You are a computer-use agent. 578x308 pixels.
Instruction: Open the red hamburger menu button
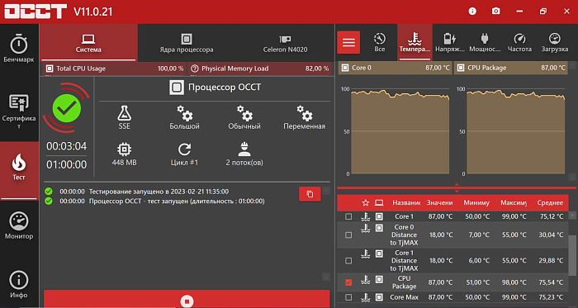[x=348, y=42]
